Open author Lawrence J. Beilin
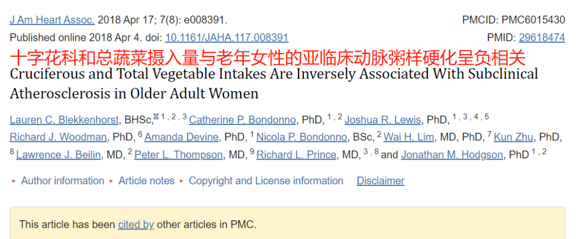579x239 pixels. click(x=58, y=154)
